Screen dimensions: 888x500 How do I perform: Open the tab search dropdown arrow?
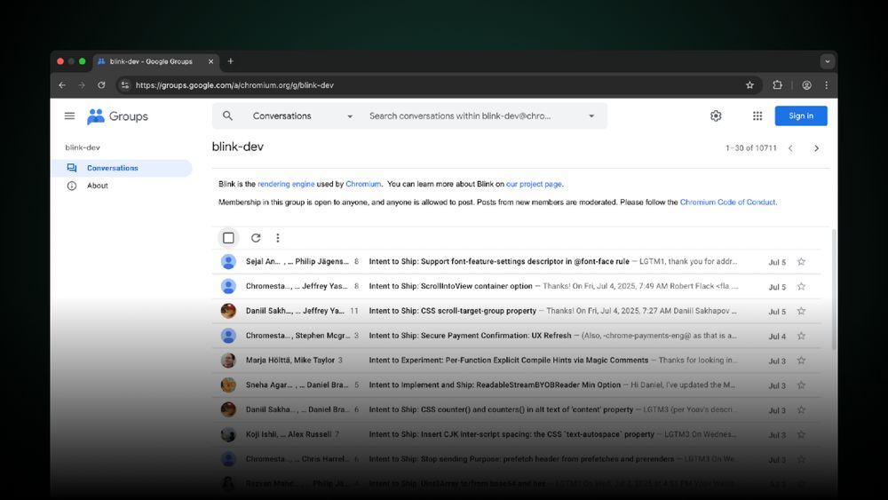tap(828, 61)
